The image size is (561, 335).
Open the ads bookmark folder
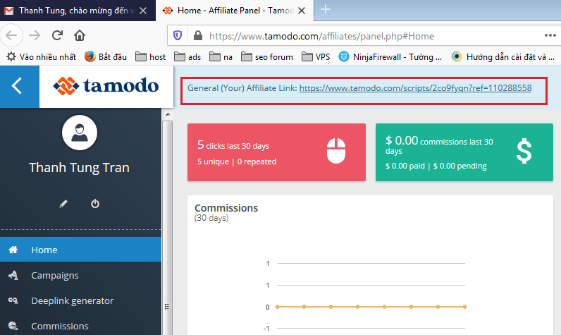tap(187, 57)
